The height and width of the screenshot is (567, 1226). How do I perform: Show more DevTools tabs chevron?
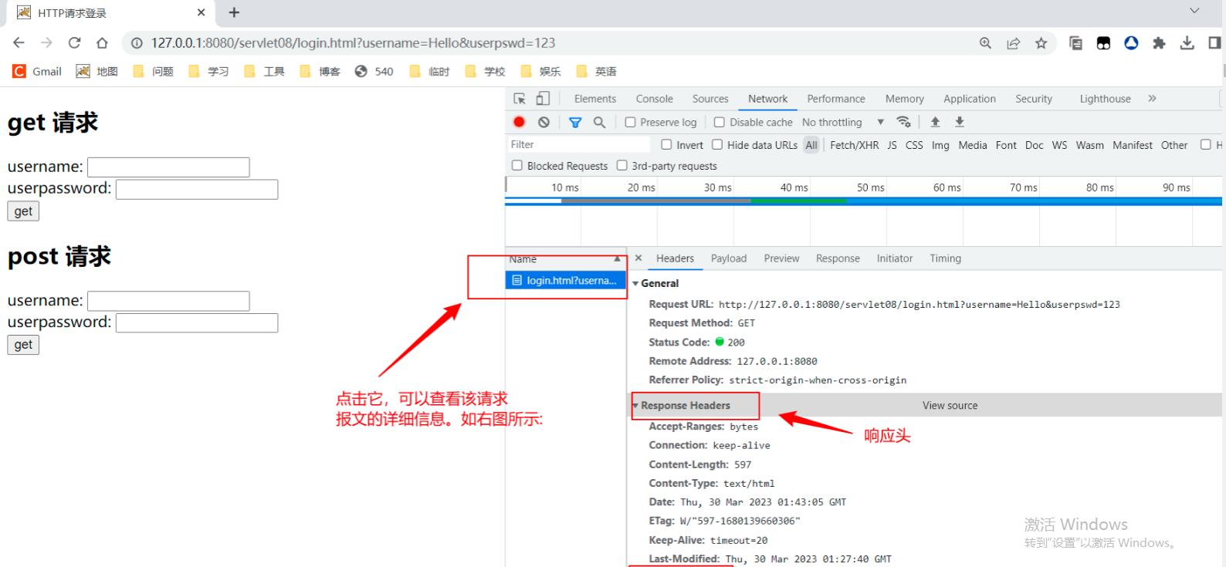click(1152, 99)
